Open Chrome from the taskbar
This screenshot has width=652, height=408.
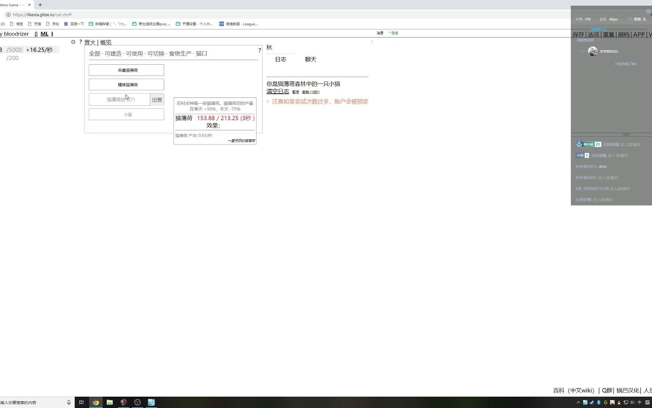tap(96, 402)
